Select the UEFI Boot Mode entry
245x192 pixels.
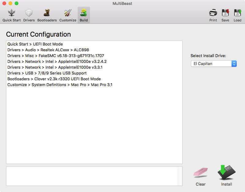click(x=35, y=44)
